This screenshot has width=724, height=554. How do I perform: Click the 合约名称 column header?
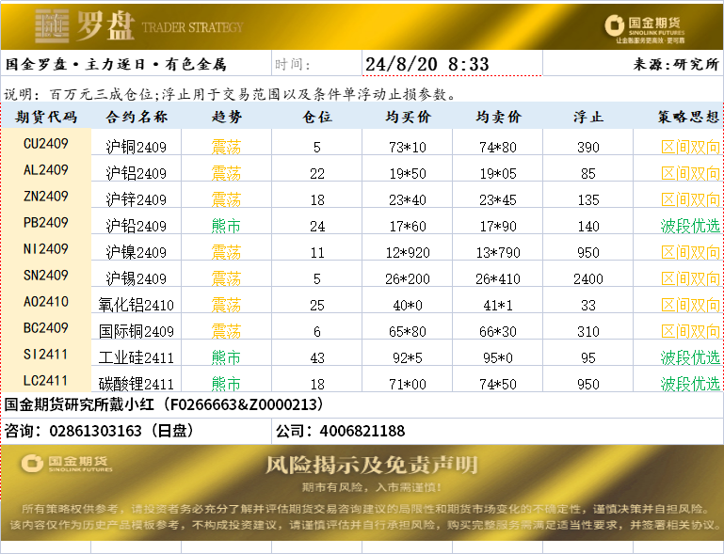[137, 117]
